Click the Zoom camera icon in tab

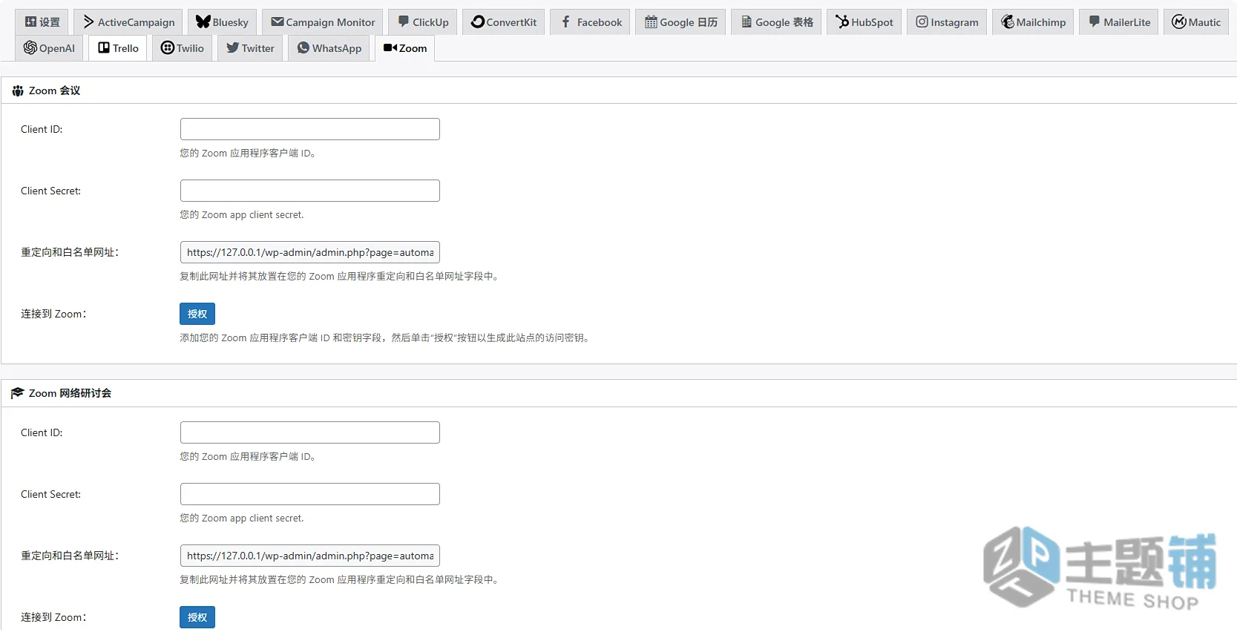390,47
